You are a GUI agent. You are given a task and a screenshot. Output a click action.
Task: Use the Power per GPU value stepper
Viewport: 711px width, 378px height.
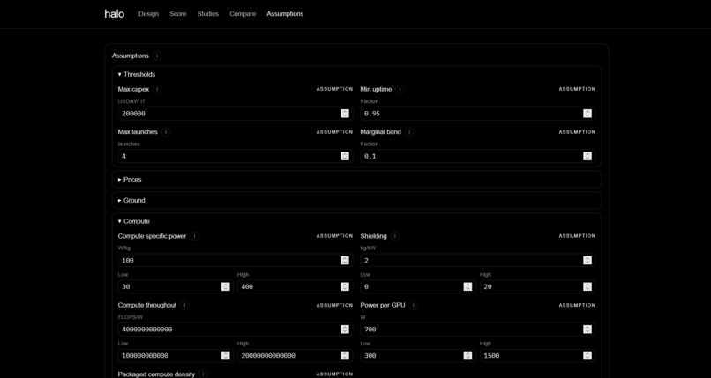[588, 330]
